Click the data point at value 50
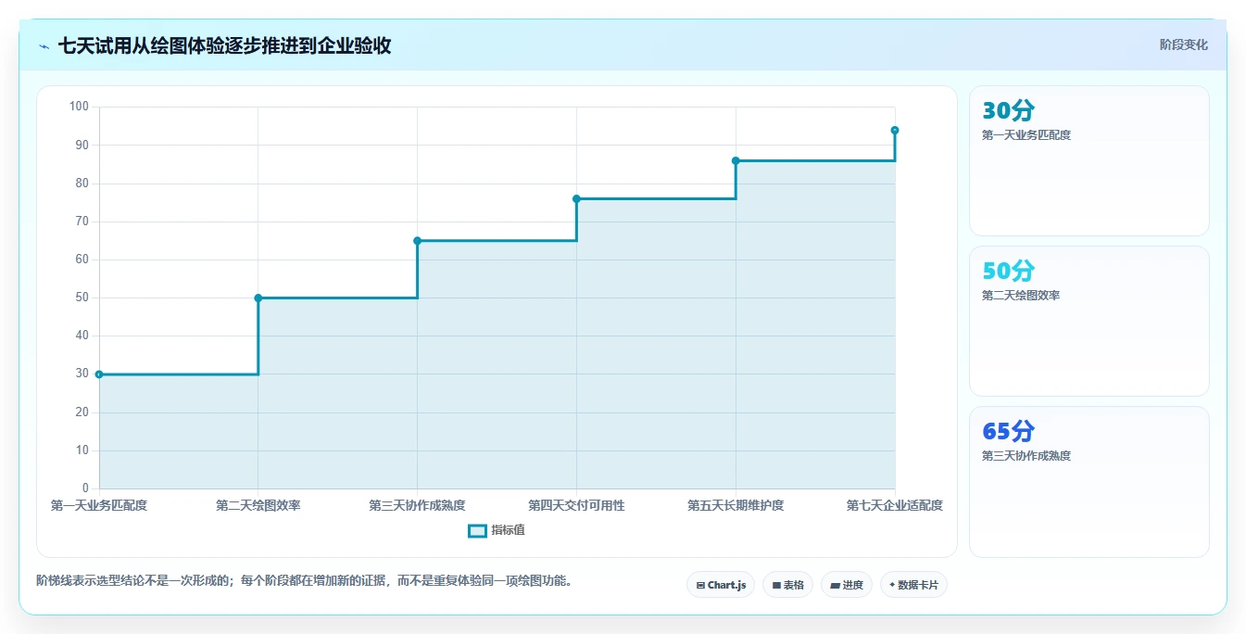The image size is (1246, 634). [x=258, y=298]
